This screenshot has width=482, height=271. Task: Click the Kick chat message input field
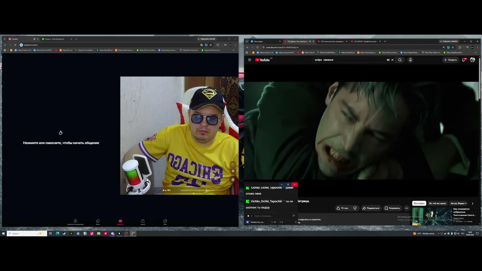coord(271,216)
